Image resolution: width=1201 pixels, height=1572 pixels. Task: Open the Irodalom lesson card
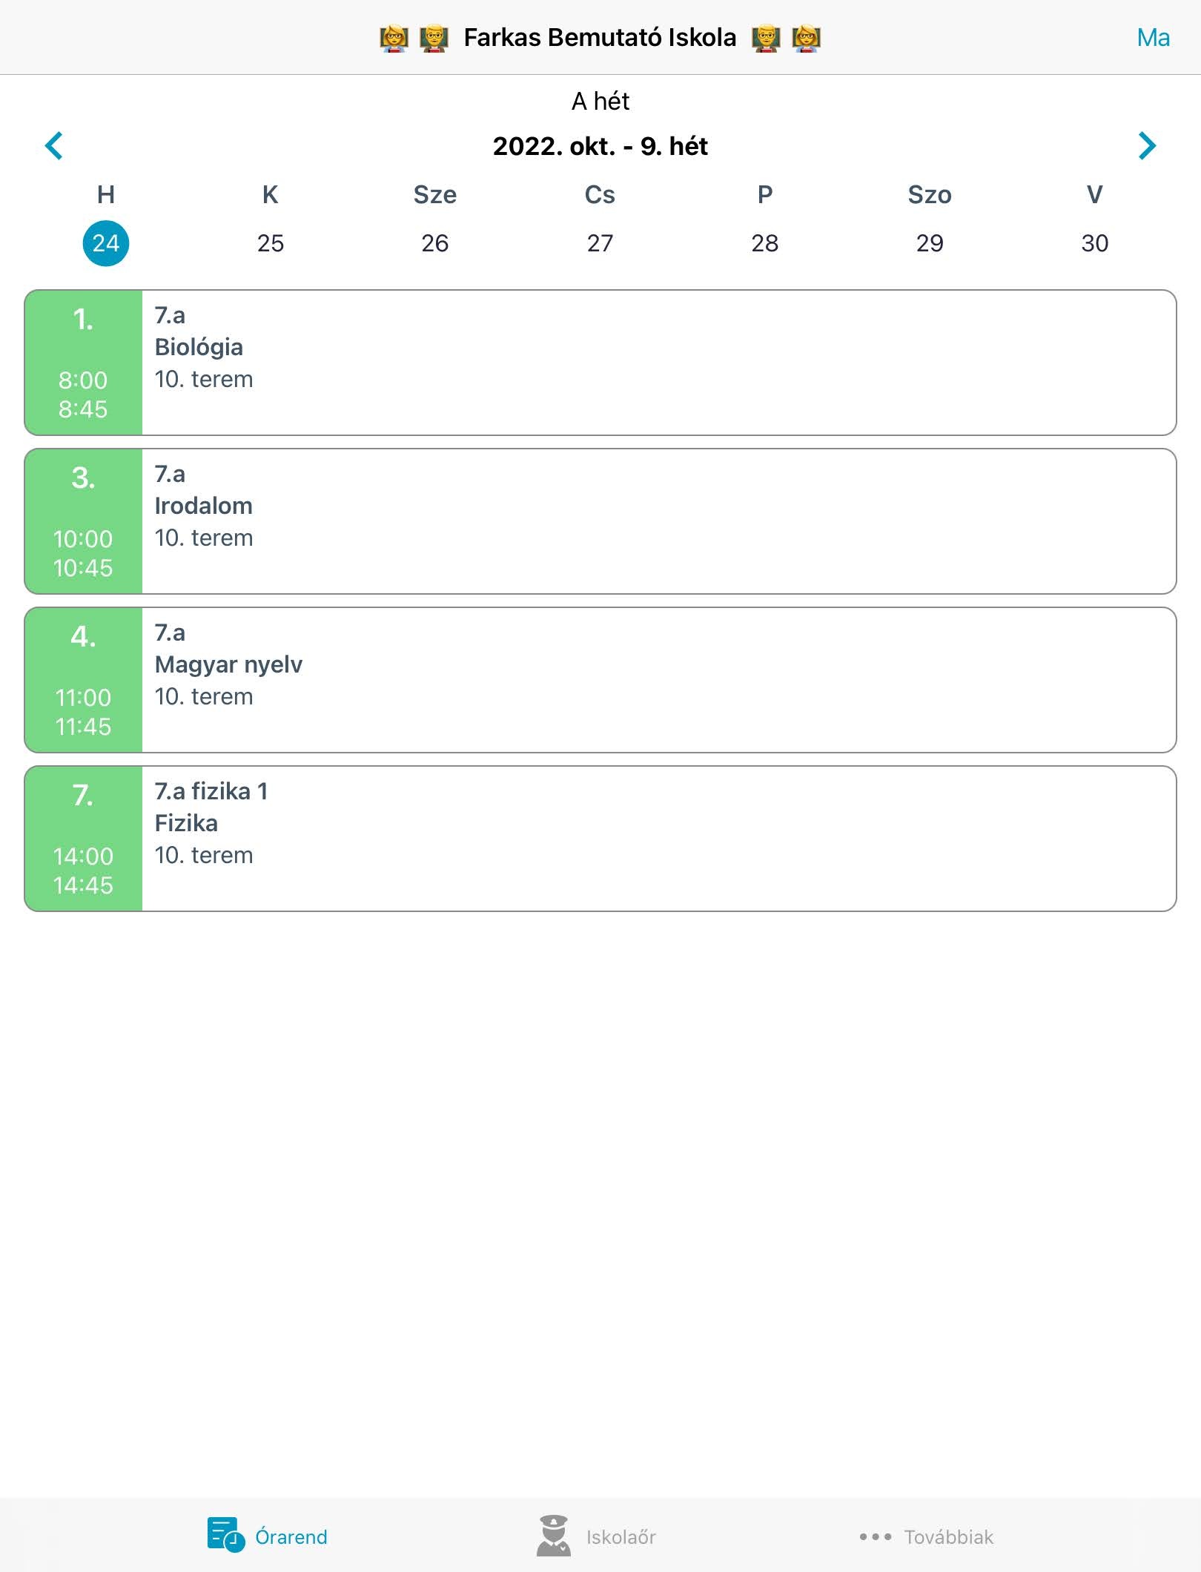coord(600,521)
